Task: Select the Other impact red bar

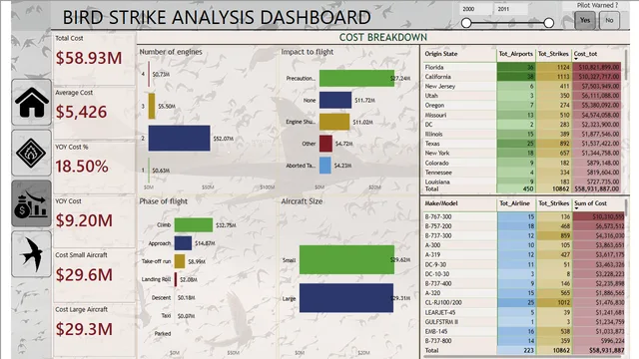Action: click(x=325, y=144)
